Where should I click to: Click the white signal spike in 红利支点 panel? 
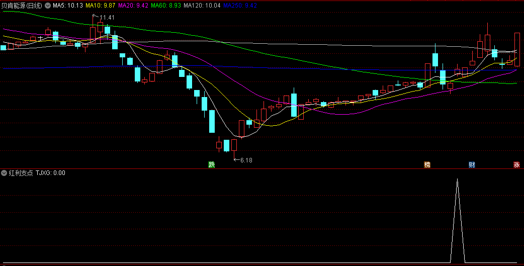458,221
